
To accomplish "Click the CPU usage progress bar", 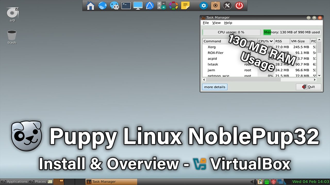I will tap(231, 32).
